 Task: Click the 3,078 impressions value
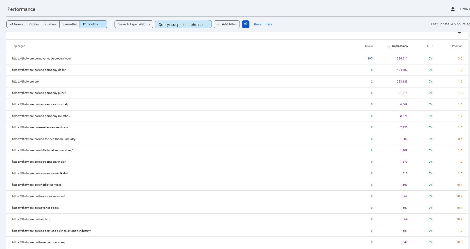pos(404,116)
